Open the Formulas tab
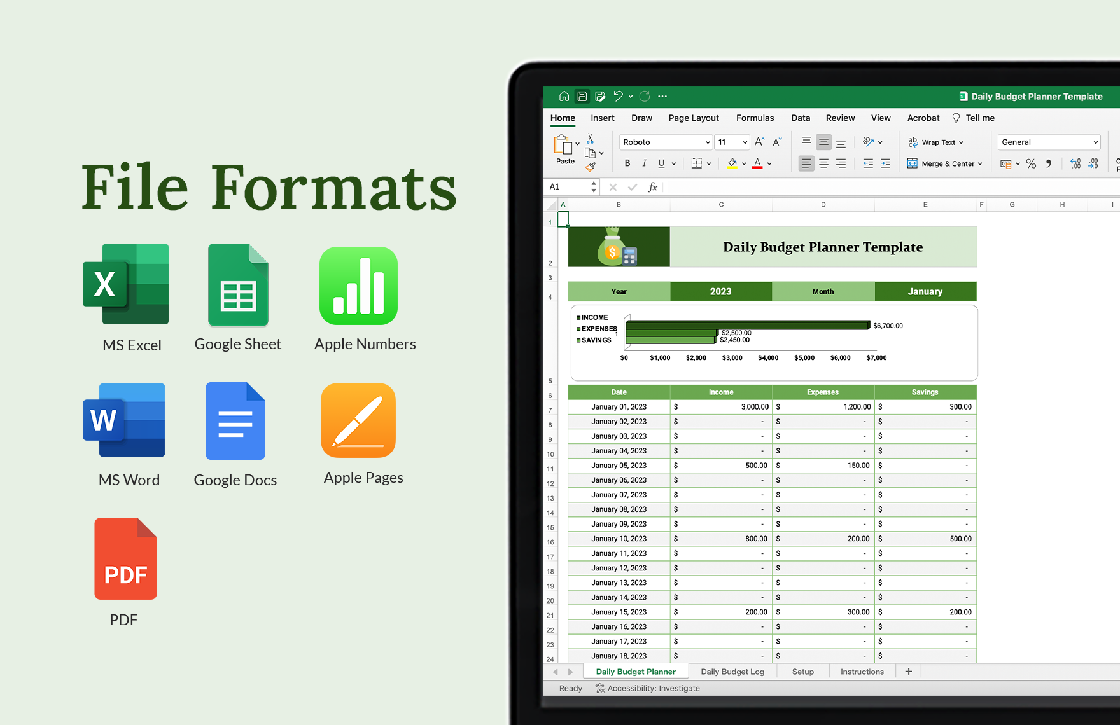The image size is (1120, 725). point(755,118)
